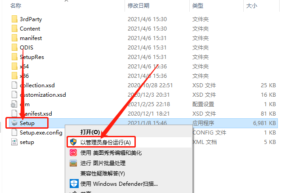Image resolution: width=308 pixels, height=193 pixels.
Task: Select the SetupRes folder icon
Action: click(14, 57)
